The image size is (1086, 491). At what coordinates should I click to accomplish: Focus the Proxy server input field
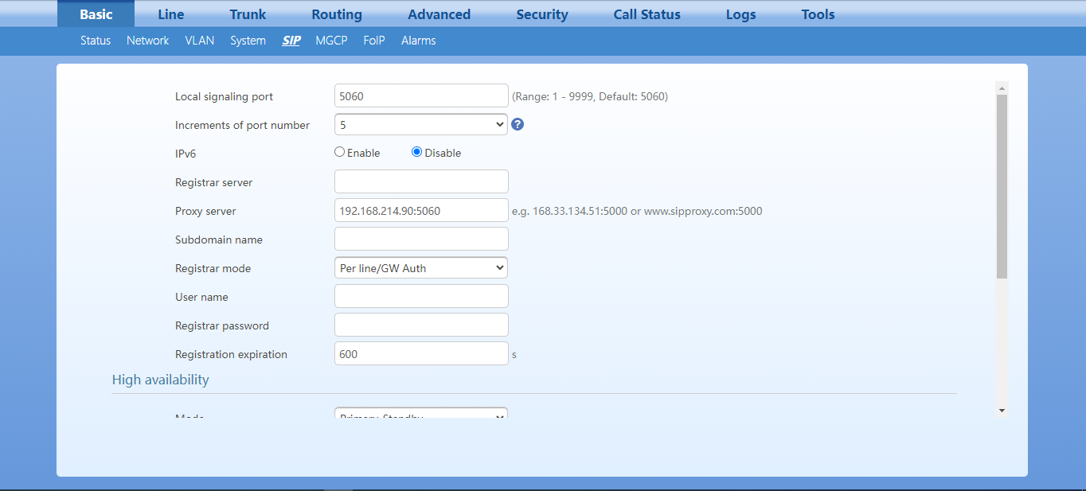coord(420,211)
